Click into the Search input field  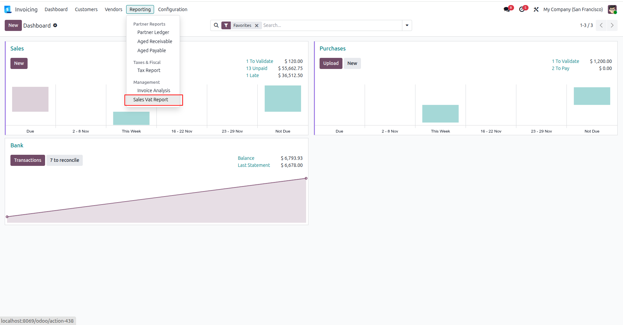click(x=332, y=25)
